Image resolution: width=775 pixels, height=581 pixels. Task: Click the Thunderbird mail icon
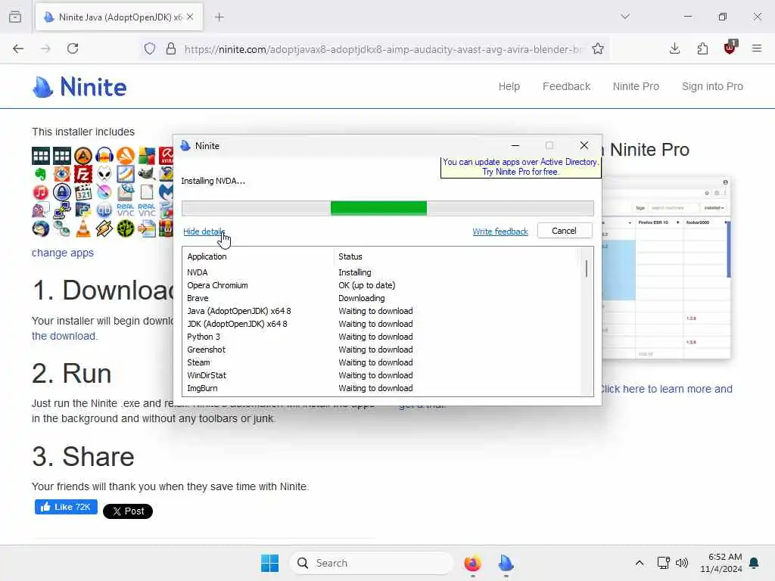coord(41,228)
